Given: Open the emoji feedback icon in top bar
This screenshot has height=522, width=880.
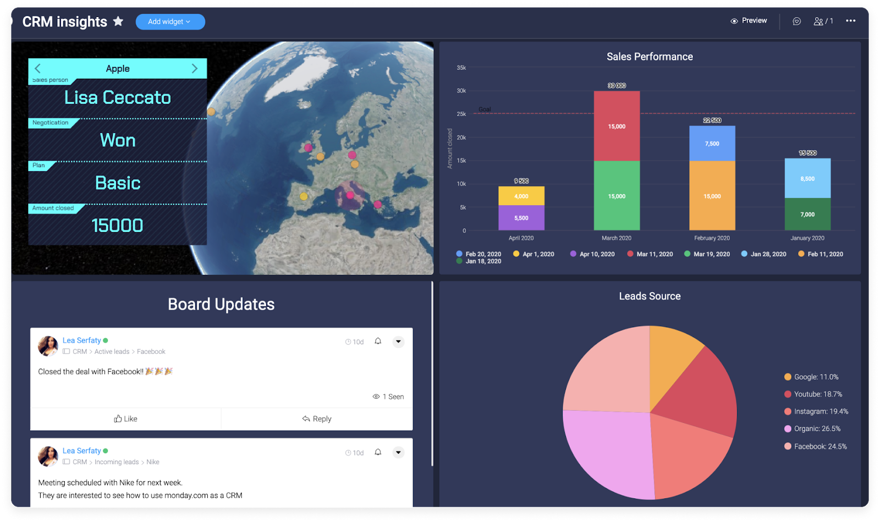Looking at the screenshot, I should click(x=796, y=21).
